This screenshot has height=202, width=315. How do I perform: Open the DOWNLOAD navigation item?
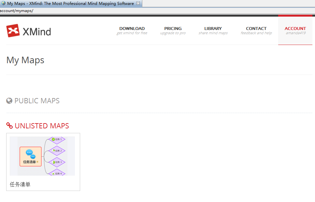coord(132,30)
